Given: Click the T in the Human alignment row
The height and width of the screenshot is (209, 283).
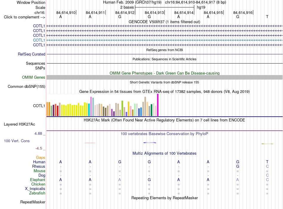Looking at the screenshot, I should [x=267, y=162].
